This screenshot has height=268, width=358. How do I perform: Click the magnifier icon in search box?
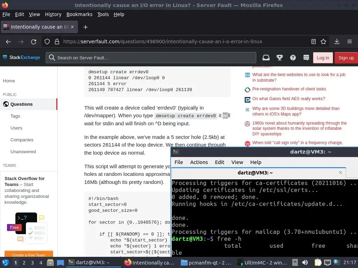[x=52, y=58]
